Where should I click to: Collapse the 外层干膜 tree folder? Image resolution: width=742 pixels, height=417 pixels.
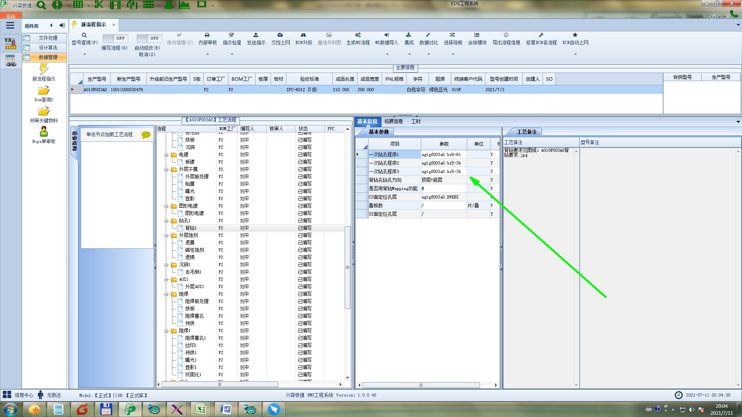166,170
